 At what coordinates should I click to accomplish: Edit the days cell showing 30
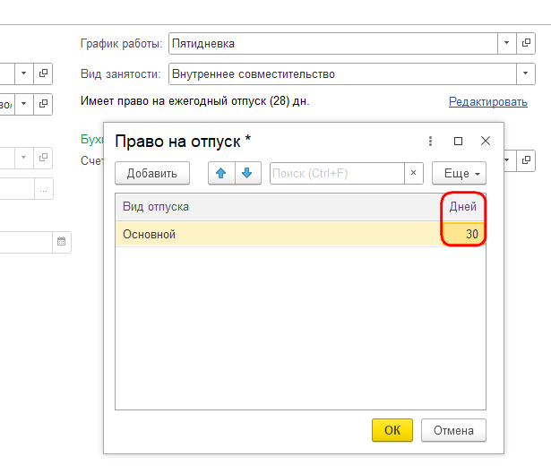[x=464, y=234]
